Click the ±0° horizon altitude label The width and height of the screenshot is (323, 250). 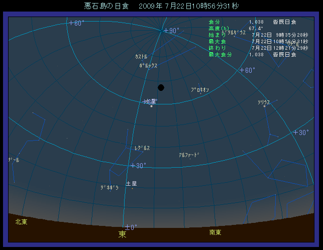click(131, 227)
